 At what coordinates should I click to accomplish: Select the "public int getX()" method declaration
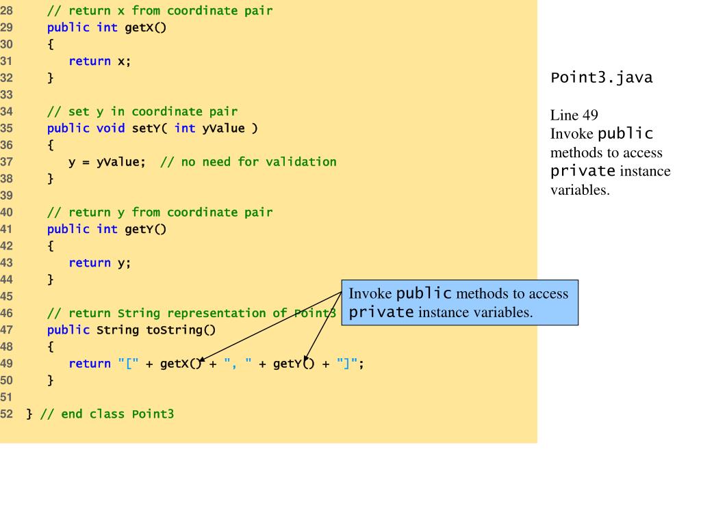pos(107,27)
